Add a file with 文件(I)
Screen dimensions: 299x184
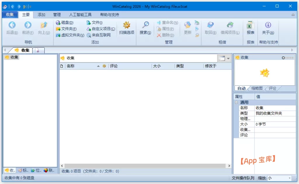coord(94,23)
